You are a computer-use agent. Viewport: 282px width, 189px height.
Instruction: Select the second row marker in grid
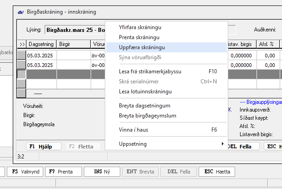click(x=21, y=65)
